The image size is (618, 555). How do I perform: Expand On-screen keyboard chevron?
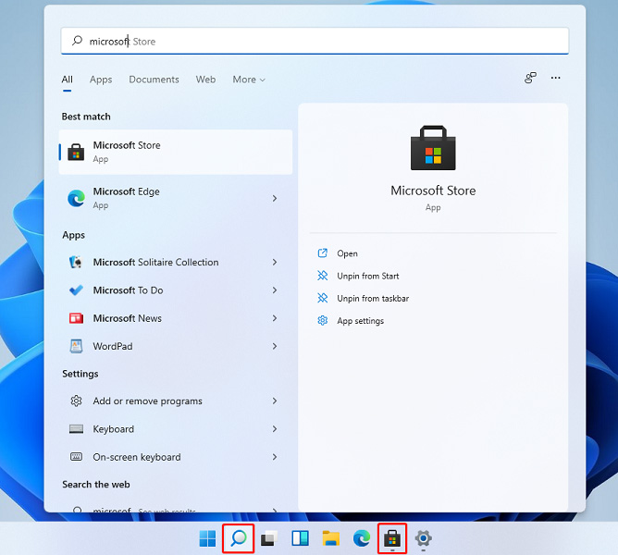(x=275, y=457)
